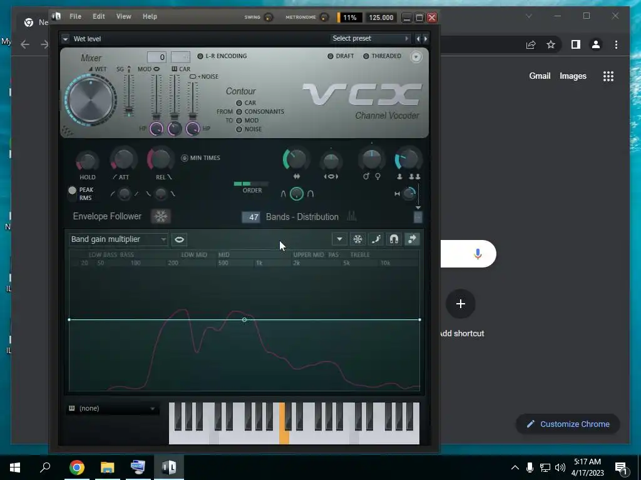Toggle the snap magnet icon in envelope toolbar
641x480 pixels.
(394, 239)
